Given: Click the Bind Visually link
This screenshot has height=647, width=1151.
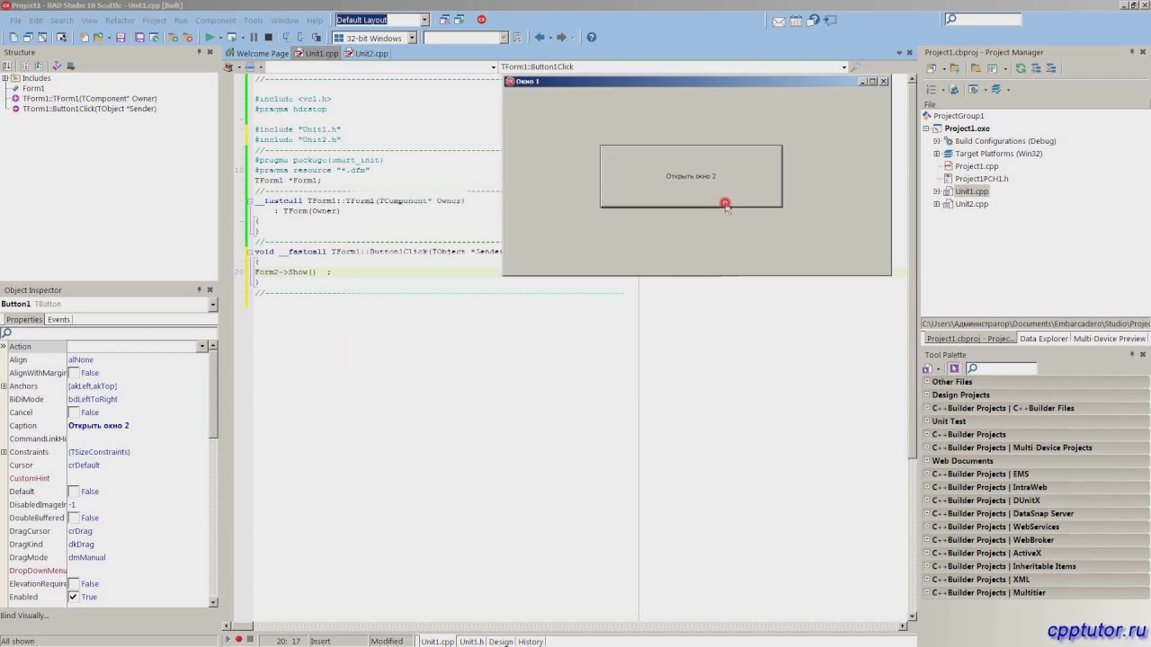Looking at the screenshot, I should click(25, 616).
